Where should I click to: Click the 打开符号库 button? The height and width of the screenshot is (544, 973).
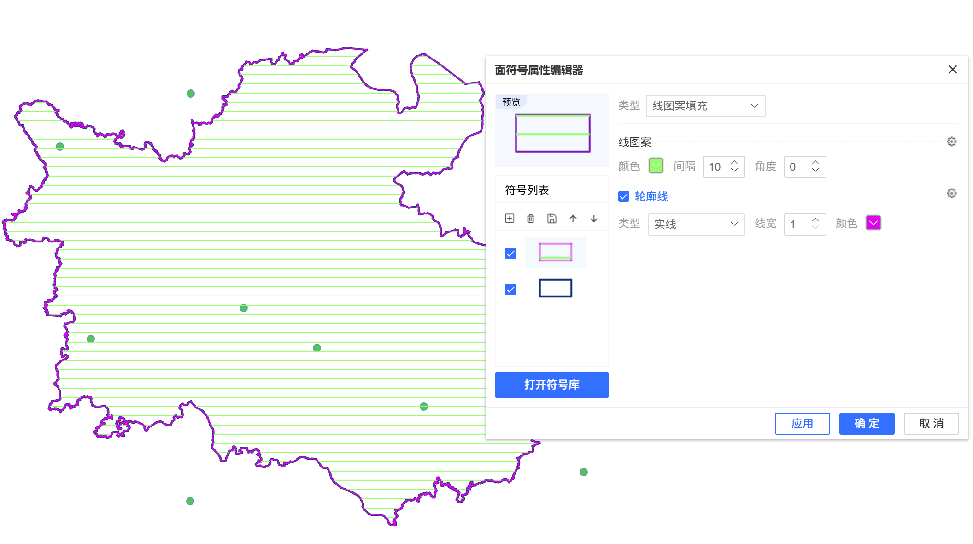(552, 385)
